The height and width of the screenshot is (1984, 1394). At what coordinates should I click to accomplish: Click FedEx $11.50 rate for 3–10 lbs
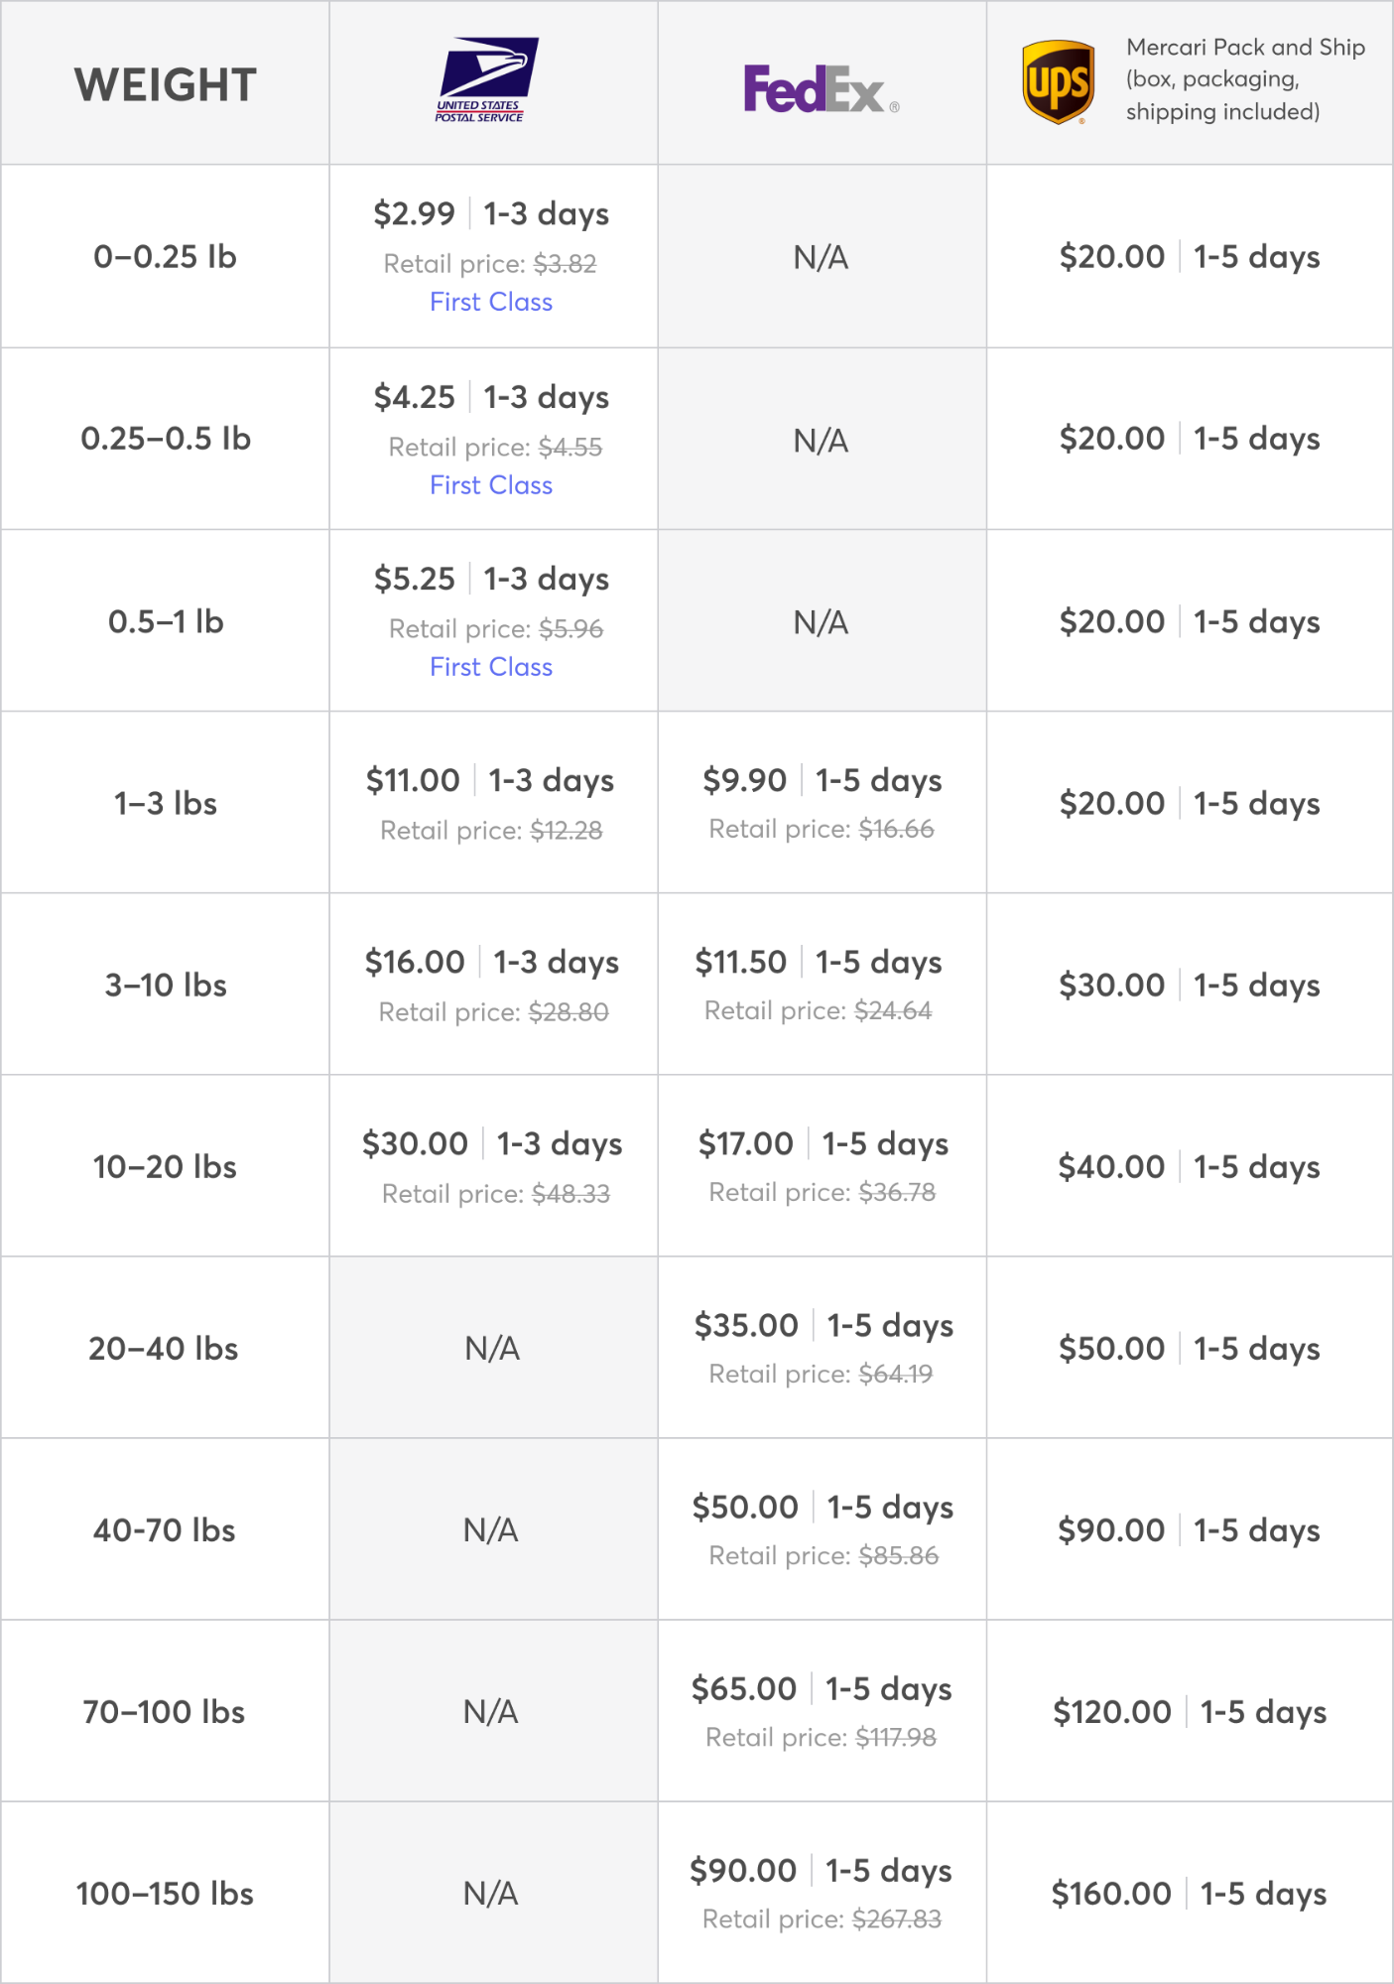click(740, 962)
